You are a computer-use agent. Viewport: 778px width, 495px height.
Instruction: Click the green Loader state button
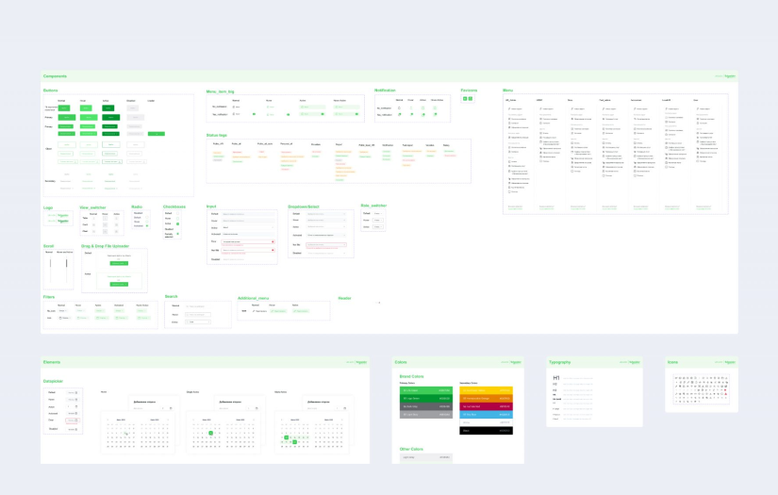[x=157, y=134]
